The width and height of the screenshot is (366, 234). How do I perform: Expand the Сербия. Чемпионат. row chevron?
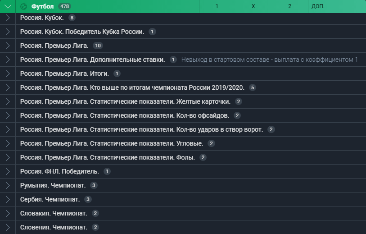[x=8, y=199]
